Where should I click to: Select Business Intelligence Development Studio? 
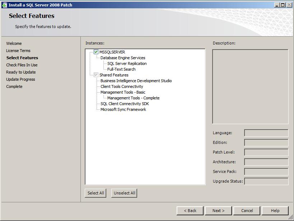pyautogui.click(x=135, y=81)
